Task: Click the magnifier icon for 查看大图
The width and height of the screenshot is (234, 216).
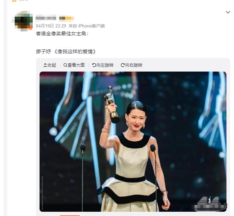Action: (x=65, y=65)
